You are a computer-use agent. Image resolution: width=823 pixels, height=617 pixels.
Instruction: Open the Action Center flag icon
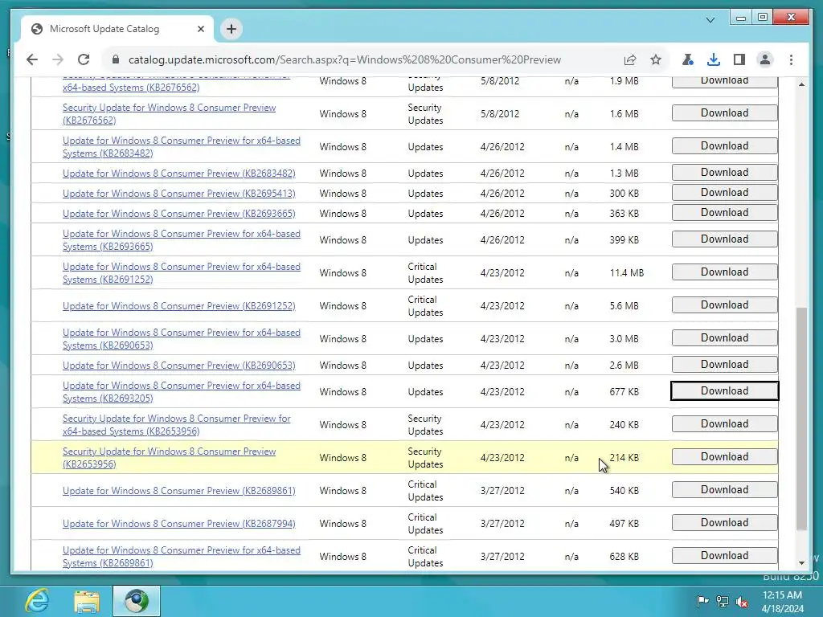[702, 601]
